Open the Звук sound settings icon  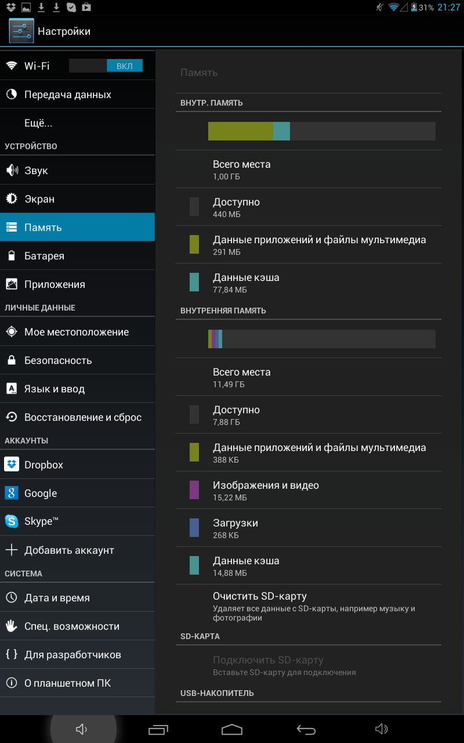click(11, 170)
